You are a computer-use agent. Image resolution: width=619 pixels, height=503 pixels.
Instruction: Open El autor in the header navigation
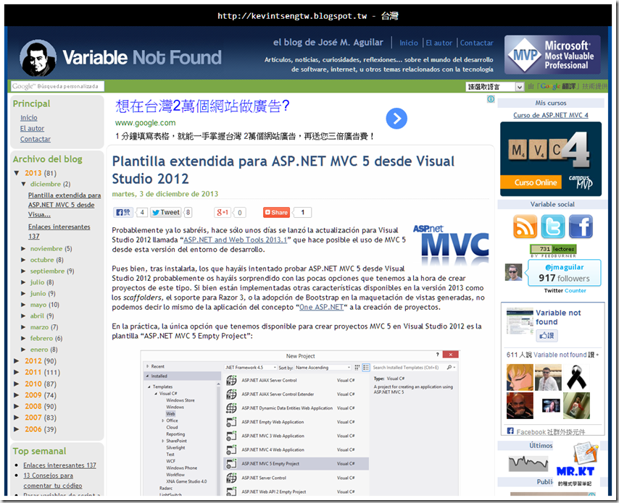click(x=439, y=43)
